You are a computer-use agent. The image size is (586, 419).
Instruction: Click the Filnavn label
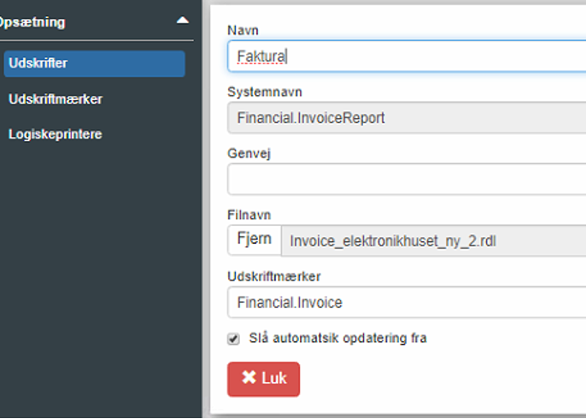[x=249, y=215]
